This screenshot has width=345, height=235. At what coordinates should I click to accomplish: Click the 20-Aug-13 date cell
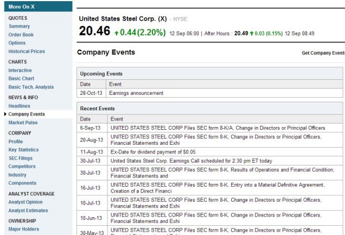point(91,140)
